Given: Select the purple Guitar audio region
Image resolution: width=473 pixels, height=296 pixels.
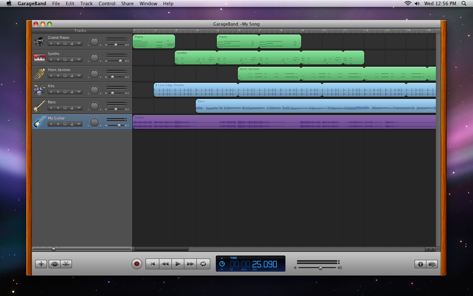Looking at the screenshot, I should click(284, 122).
